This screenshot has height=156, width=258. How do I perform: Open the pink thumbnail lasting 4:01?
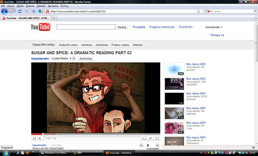(174, 128)
